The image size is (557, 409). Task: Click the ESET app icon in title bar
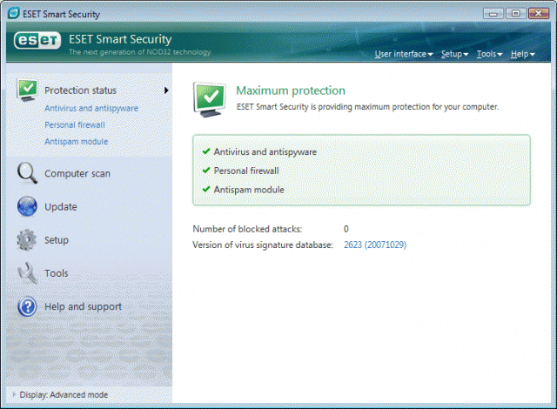(14, 14)
